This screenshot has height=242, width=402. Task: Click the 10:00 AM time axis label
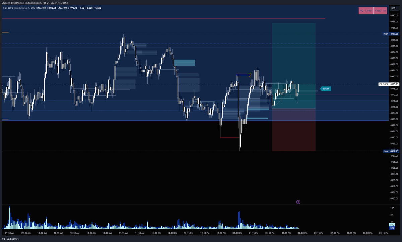click(42, 233)
